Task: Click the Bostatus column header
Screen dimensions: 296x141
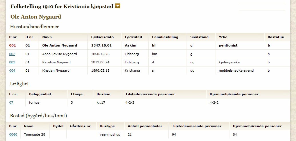Action: [x=276, y=37]
